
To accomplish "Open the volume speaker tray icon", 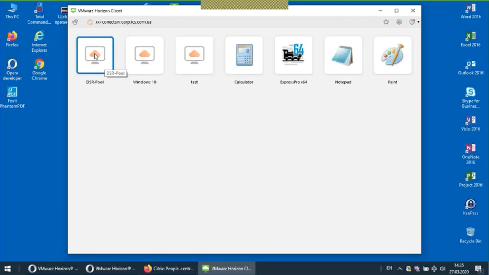I will pos(443,269).
